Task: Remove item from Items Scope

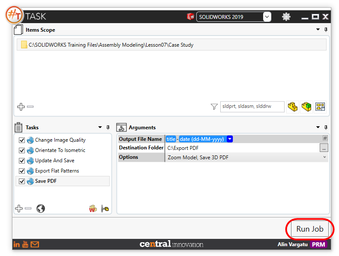Action: [x=30, y=107]
